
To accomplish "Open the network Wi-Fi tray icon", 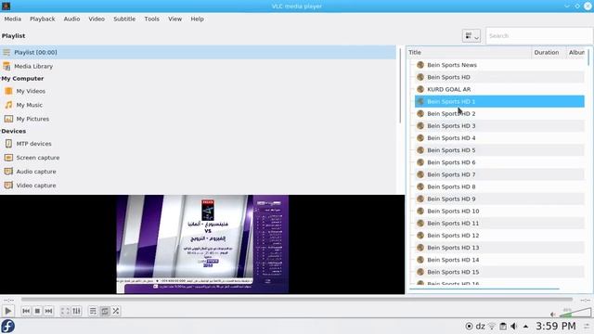I will tap(492, 326).
